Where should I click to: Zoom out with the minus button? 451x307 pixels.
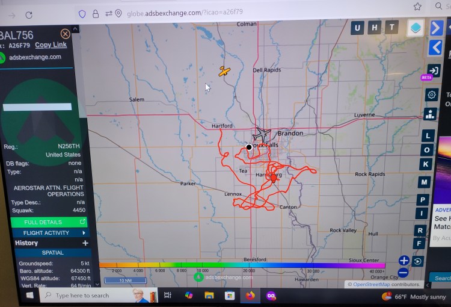pyautogui.click(x=403, y=272)
